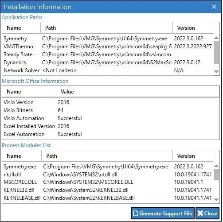
Task: Click version 2022.3.2022.927 cell
Action: (193, 47)
